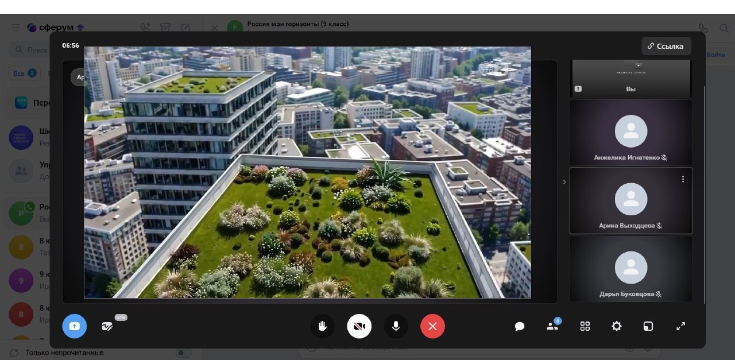This screenshot has width=735, height=360.
Task: Expand call to fullscreen
Action: point(680,326)
